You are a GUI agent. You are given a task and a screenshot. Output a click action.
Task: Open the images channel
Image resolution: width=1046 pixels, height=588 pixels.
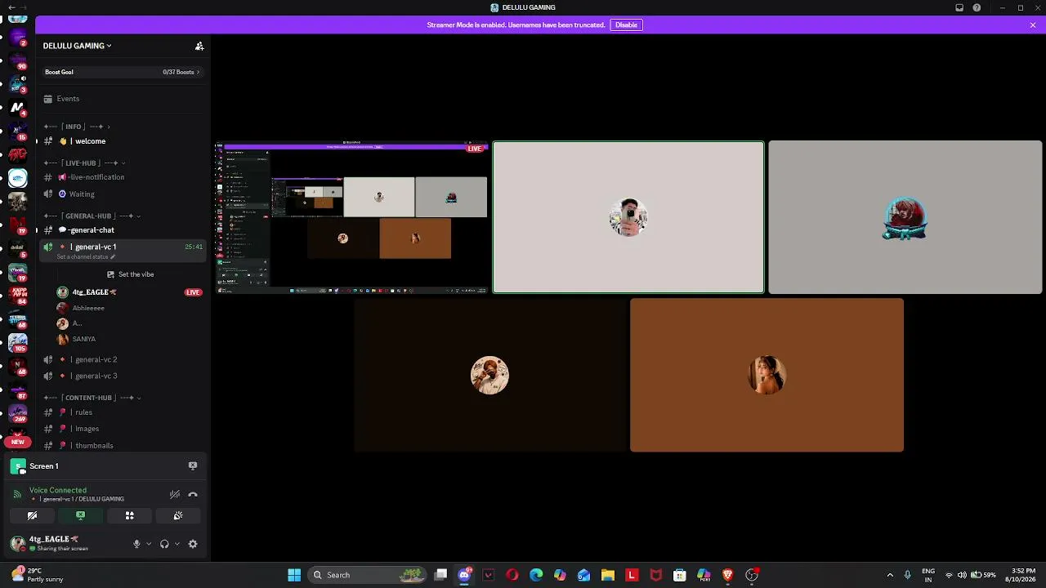[x=123, y=429]
